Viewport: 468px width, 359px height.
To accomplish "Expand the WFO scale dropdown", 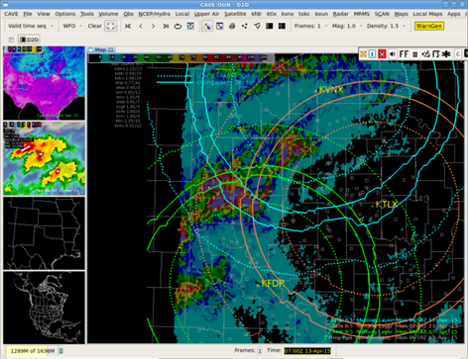I will click(72, 26).
